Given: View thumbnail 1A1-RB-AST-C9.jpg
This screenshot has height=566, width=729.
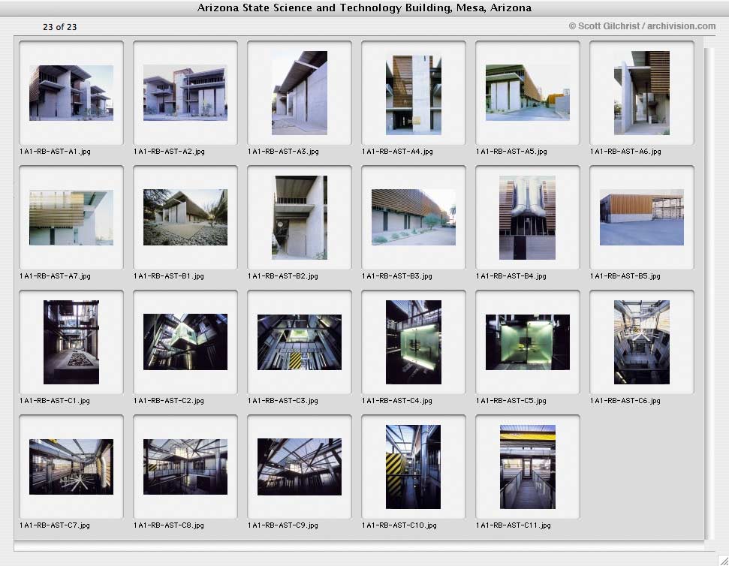Looking at the screenshot, I should coord(300,467).
